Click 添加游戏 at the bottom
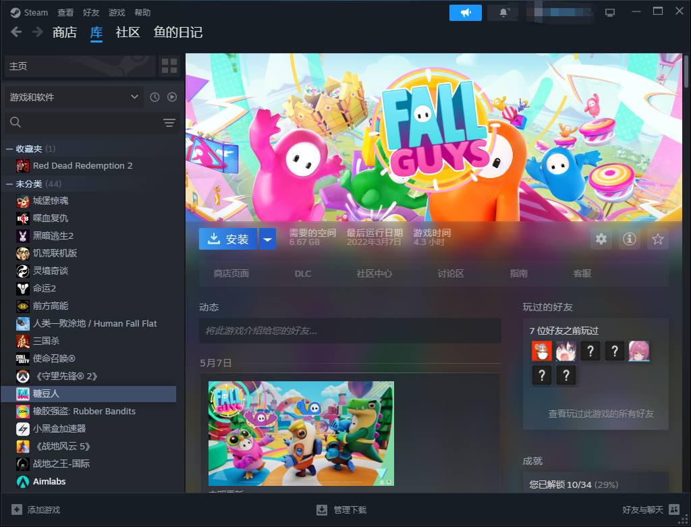The image size is (691, 527). (36, 510)
